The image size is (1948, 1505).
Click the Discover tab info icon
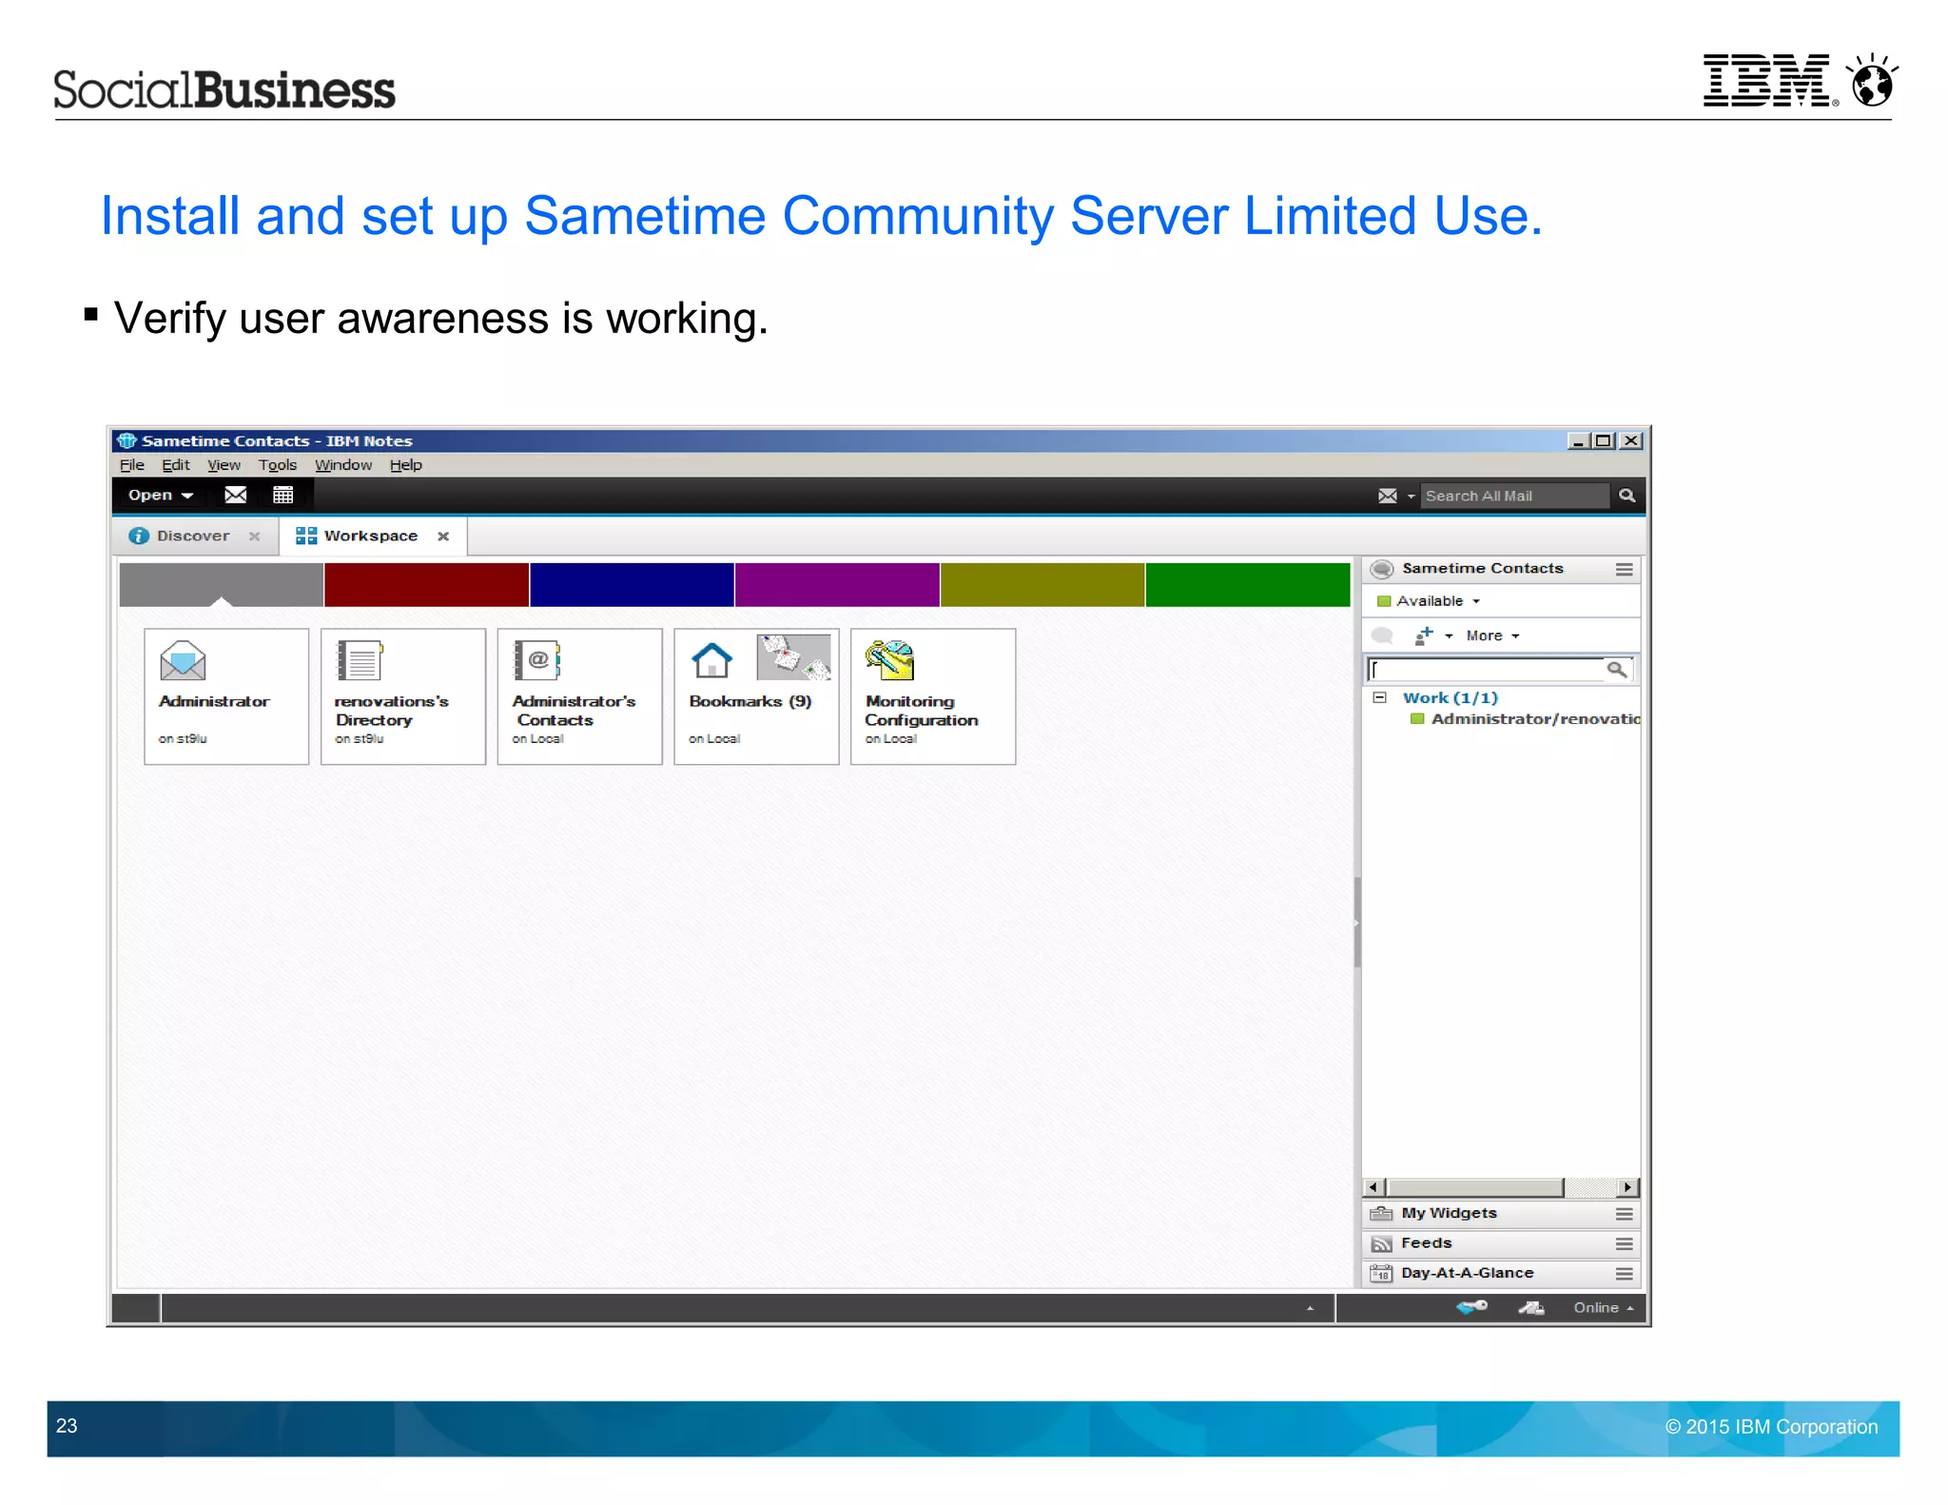tap(139, 536)
